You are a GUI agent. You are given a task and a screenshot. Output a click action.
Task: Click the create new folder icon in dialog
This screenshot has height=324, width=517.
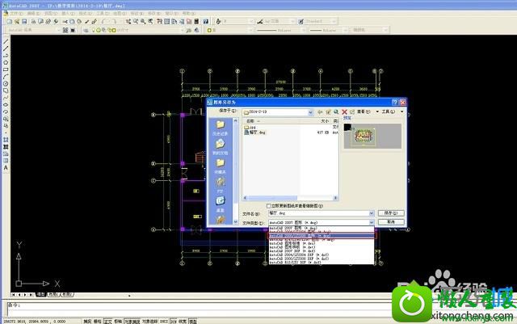pyautogui.click(x=352, y=112)
